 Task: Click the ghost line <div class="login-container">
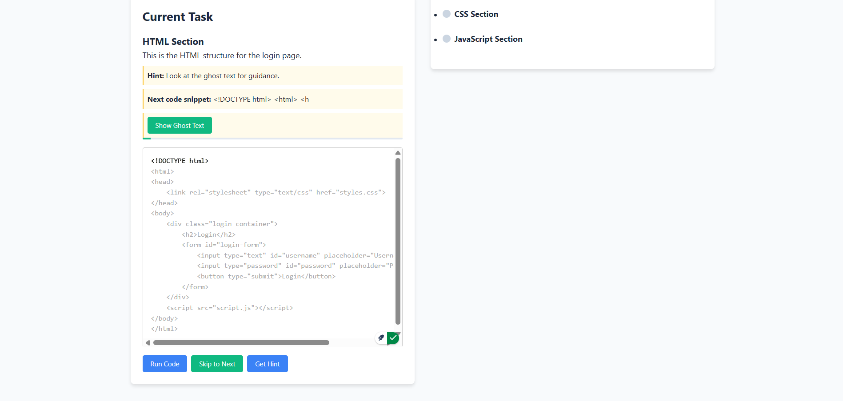pos(222,224)
